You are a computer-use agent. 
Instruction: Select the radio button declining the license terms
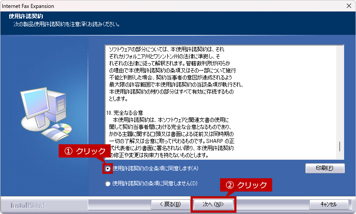click(x=108, y=184)
